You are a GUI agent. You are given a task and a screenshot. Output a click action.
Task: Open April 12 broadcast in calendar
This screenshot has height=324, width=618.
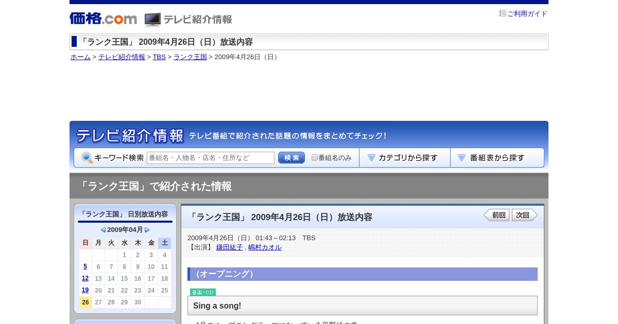click(x=85, y=278)
